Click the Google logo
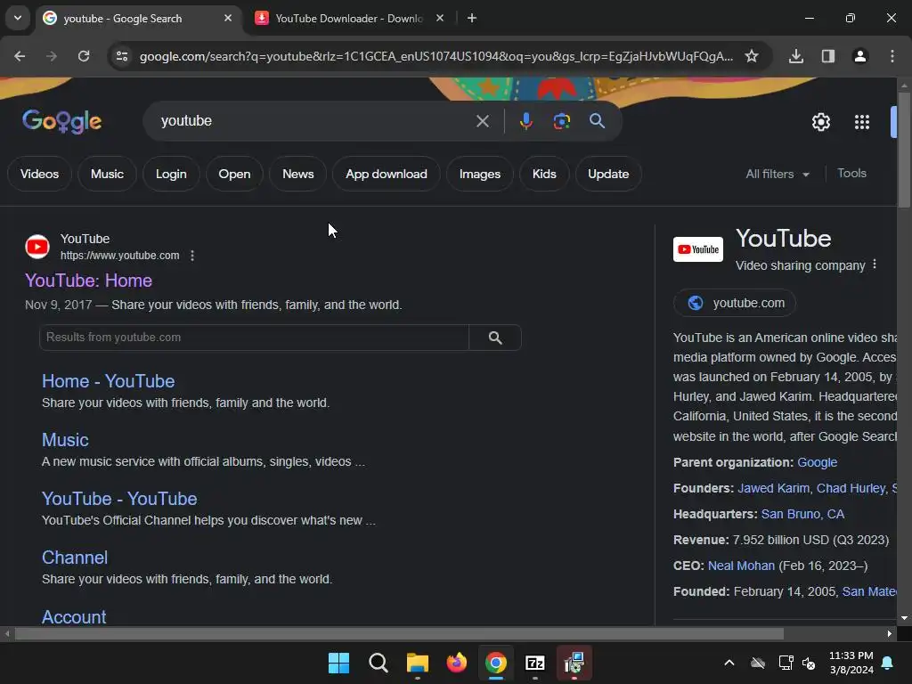This screenshot has height=684, width=912. 62,121
